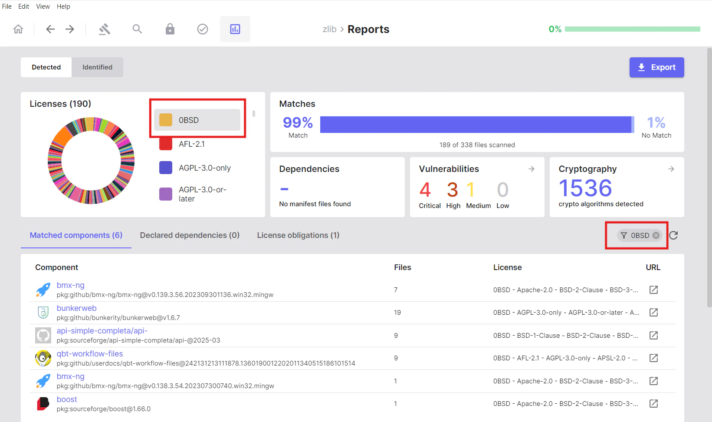Switch to the Identified tab
The image size is (712, 422).
click(97, 67)
